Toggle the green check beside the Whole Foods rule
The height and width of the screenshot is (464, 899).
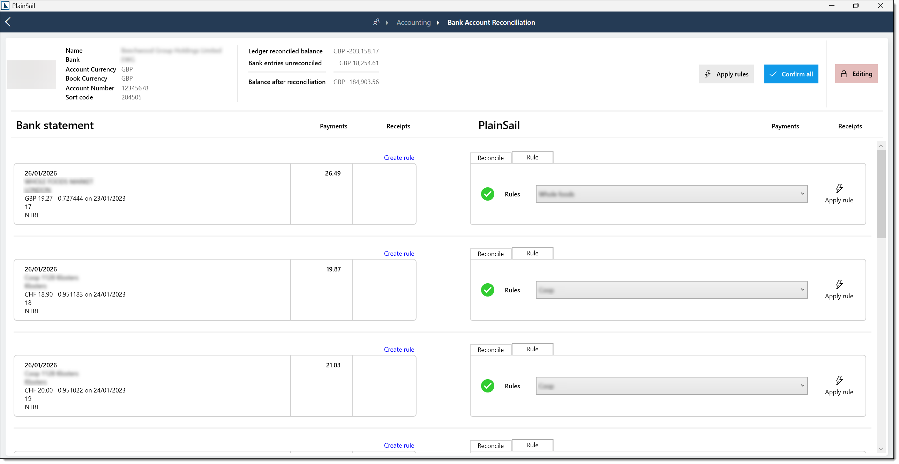click(x=488, y=194)
